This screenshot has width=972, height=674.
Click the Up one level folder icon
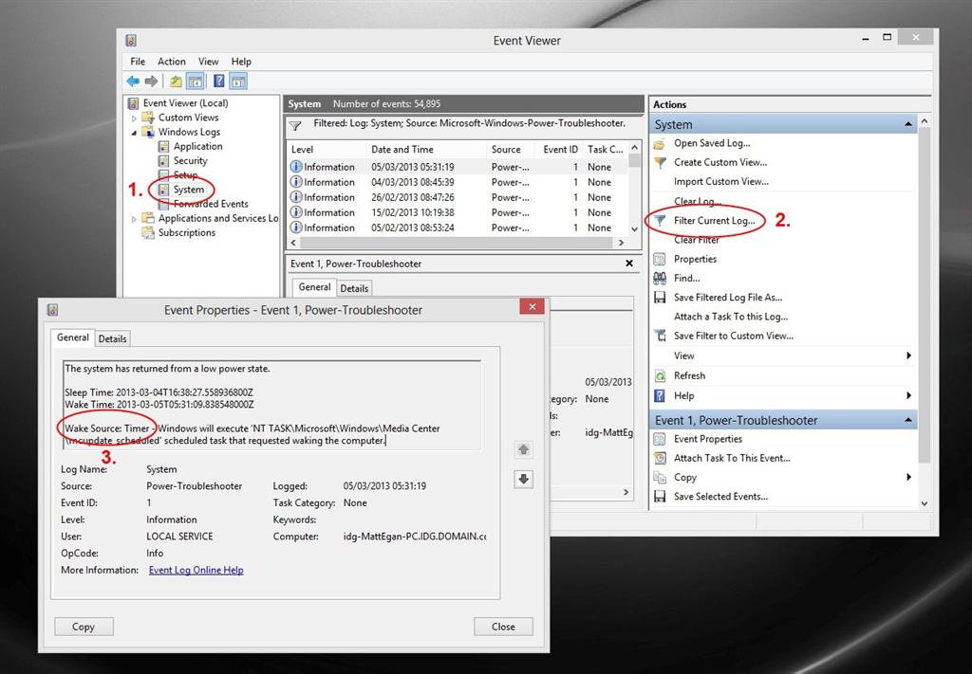click(177, 82)
